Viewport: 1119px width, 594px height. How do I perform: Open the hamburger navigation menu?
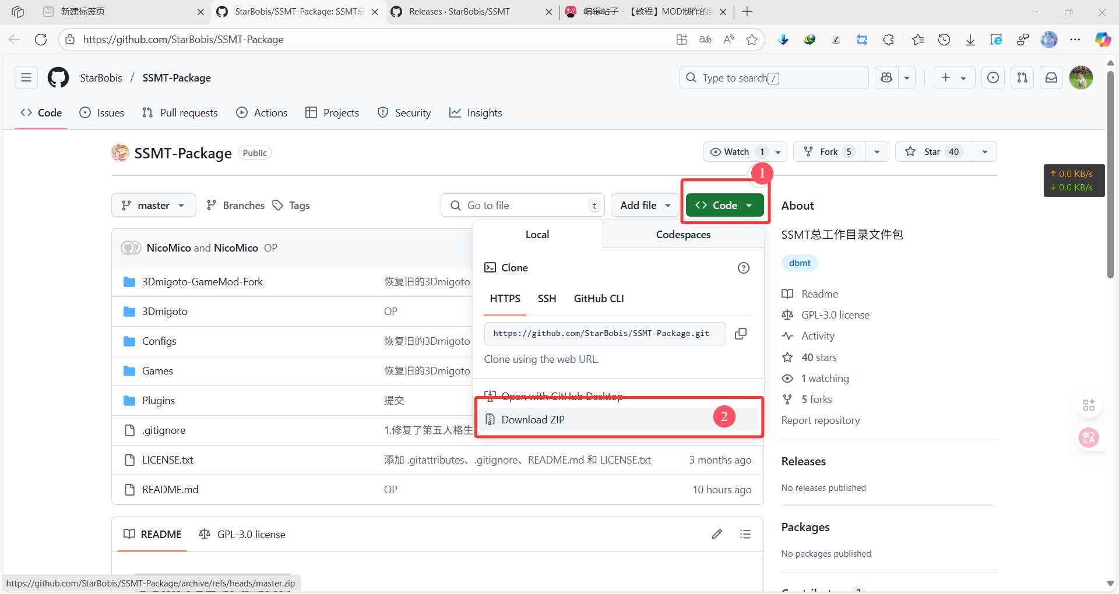[26, 78]
